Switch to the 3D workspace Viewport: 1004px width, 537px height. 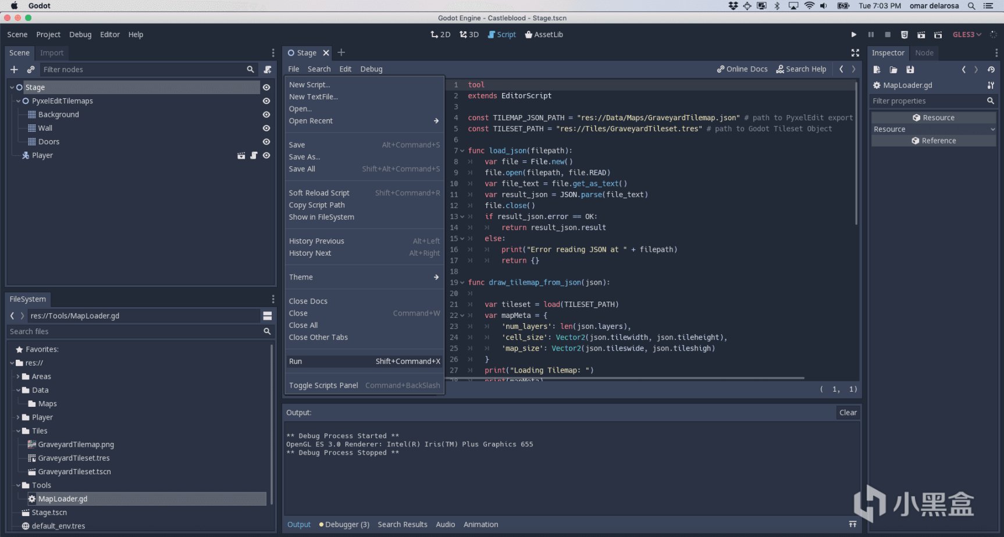[469, 35]
